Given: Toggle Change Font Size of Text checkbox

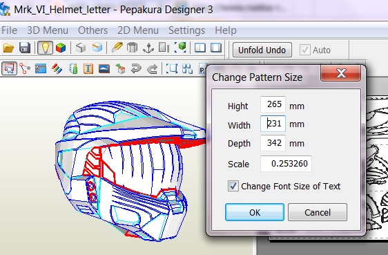Looking at the screenshot, I should click(x=233, y=186).
